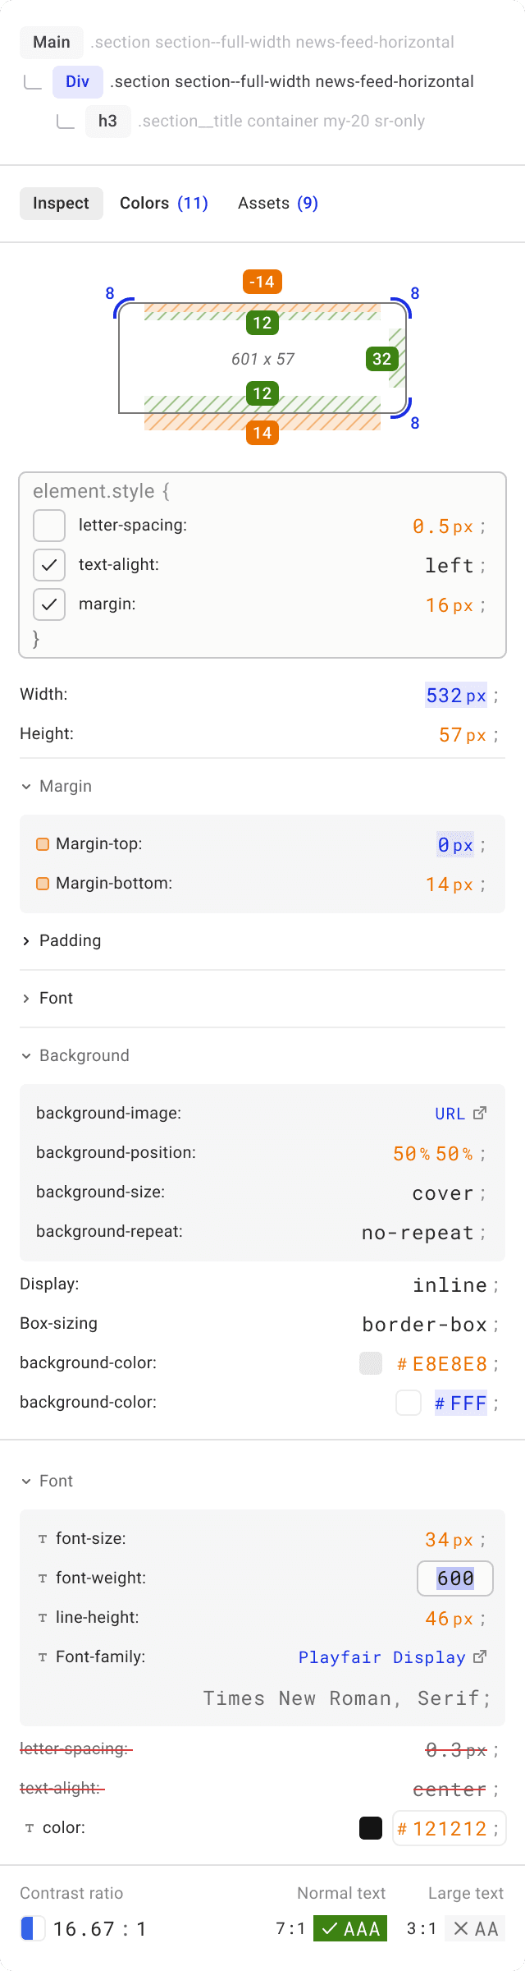Enable the letter-spacing checkbox
This screenshot has width=525, height=1971.
pos(49,526)
